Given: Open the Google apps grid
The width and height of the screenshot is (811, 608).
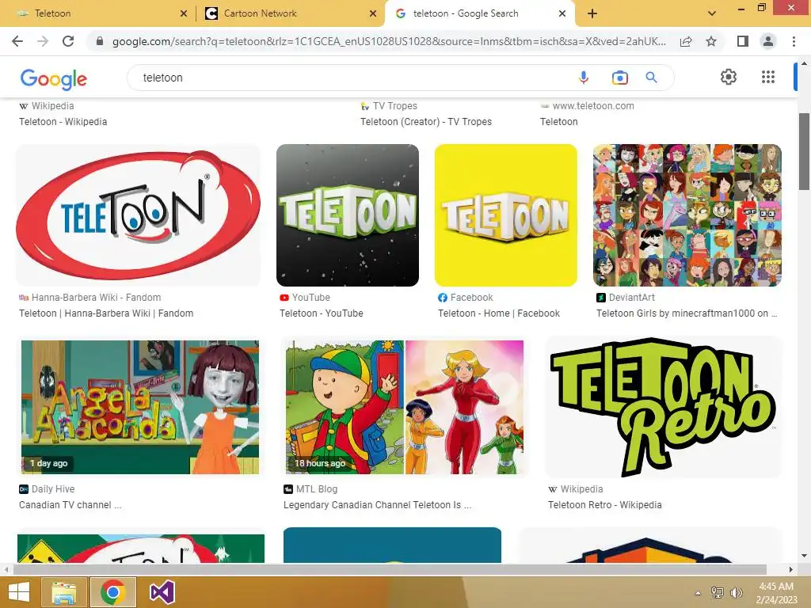Looking at the screenshot, I should 768,77.
